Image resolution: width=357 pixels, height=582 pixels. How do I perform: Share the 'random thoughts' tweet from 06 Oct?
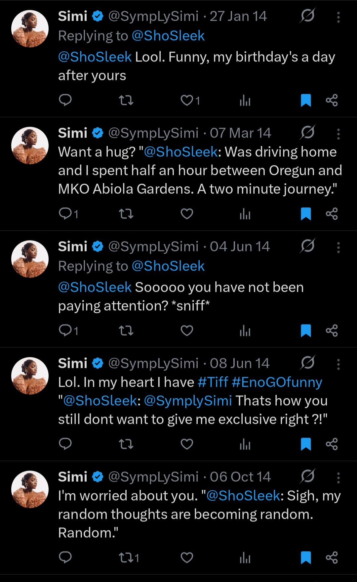click(x=332, y=558)
